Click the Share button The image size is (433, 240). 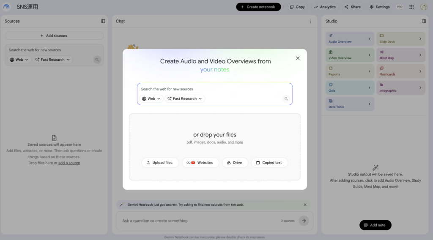click(x=353, y=7)
